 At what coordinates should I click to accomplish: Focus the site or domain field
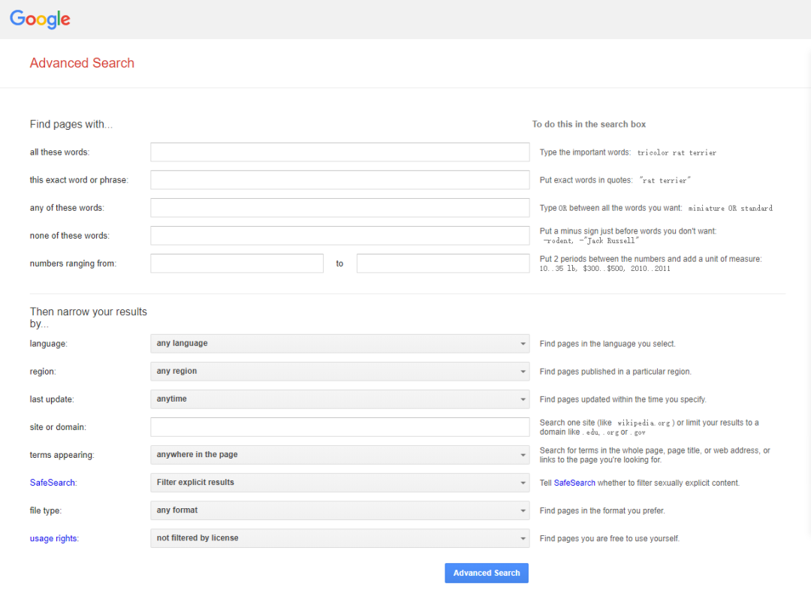339,427
